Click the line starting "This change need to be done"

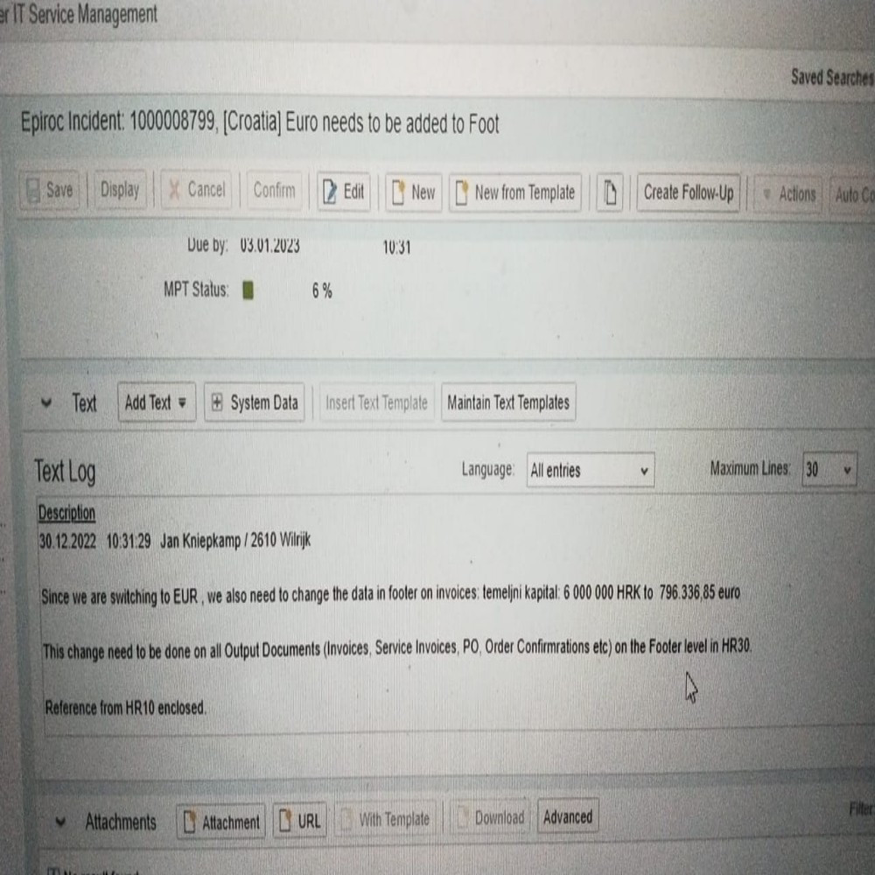coord(397,649)
